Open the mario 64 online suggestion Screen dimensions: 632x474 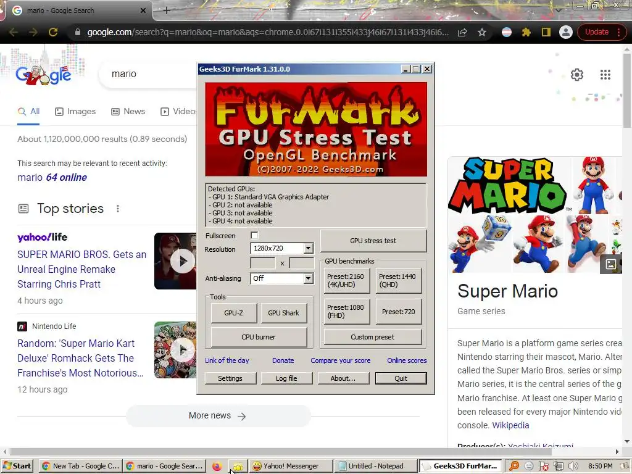[52, 177]
